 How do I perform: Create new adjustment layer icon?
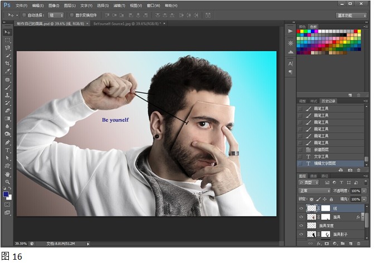tap(335, 244)
